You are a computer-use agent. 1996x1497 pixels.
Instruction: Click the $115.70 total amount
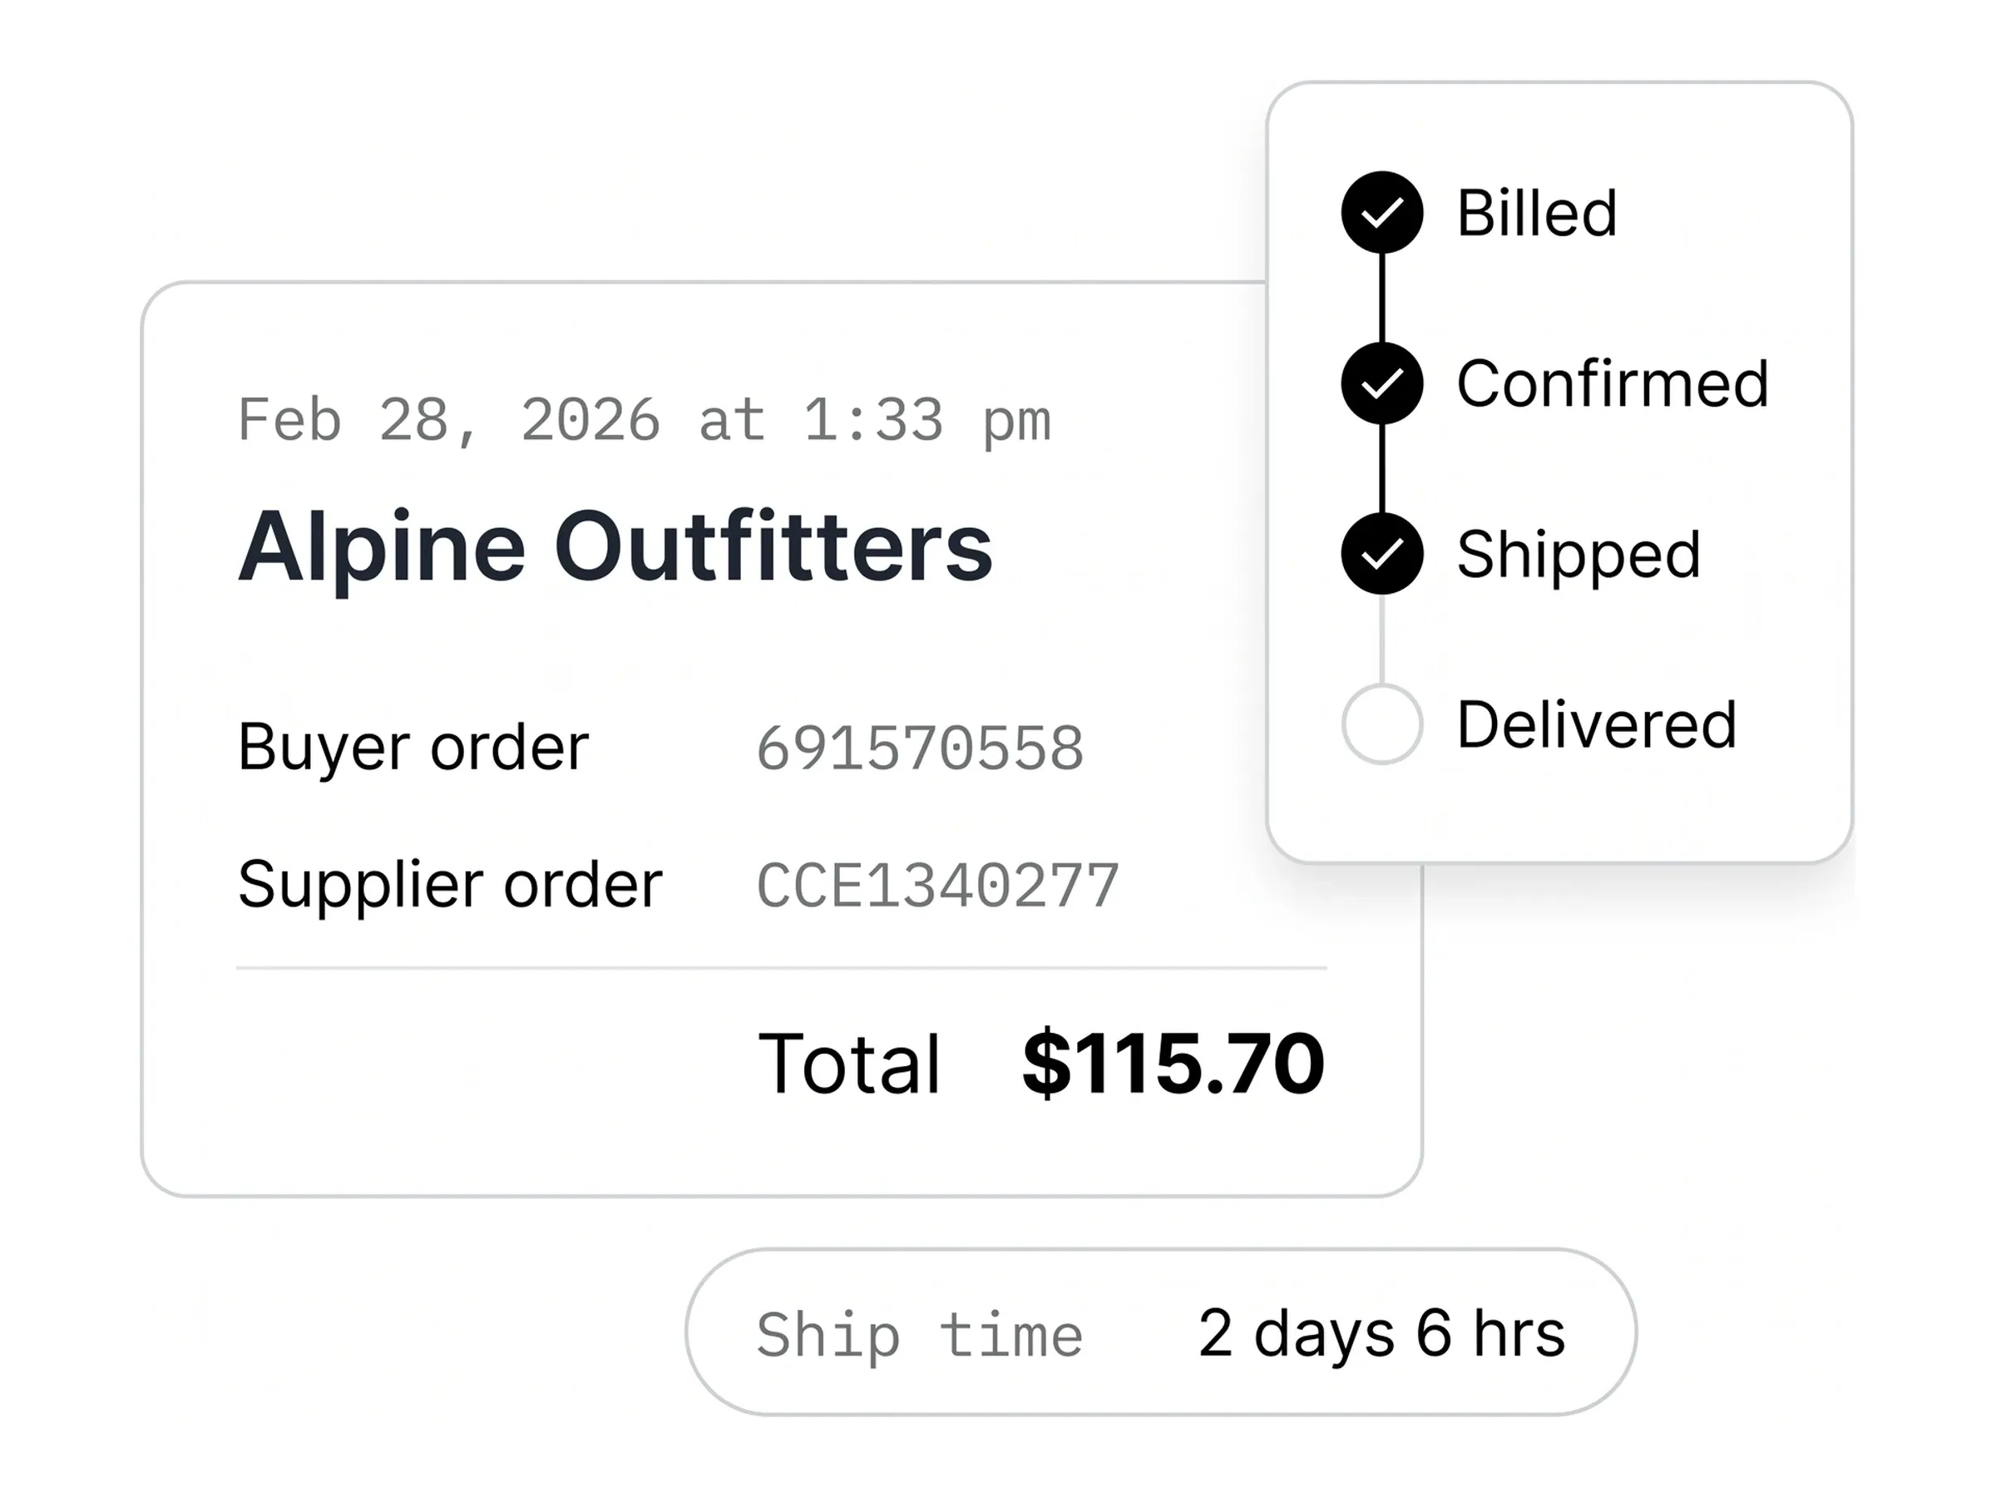(1173, 1063)
